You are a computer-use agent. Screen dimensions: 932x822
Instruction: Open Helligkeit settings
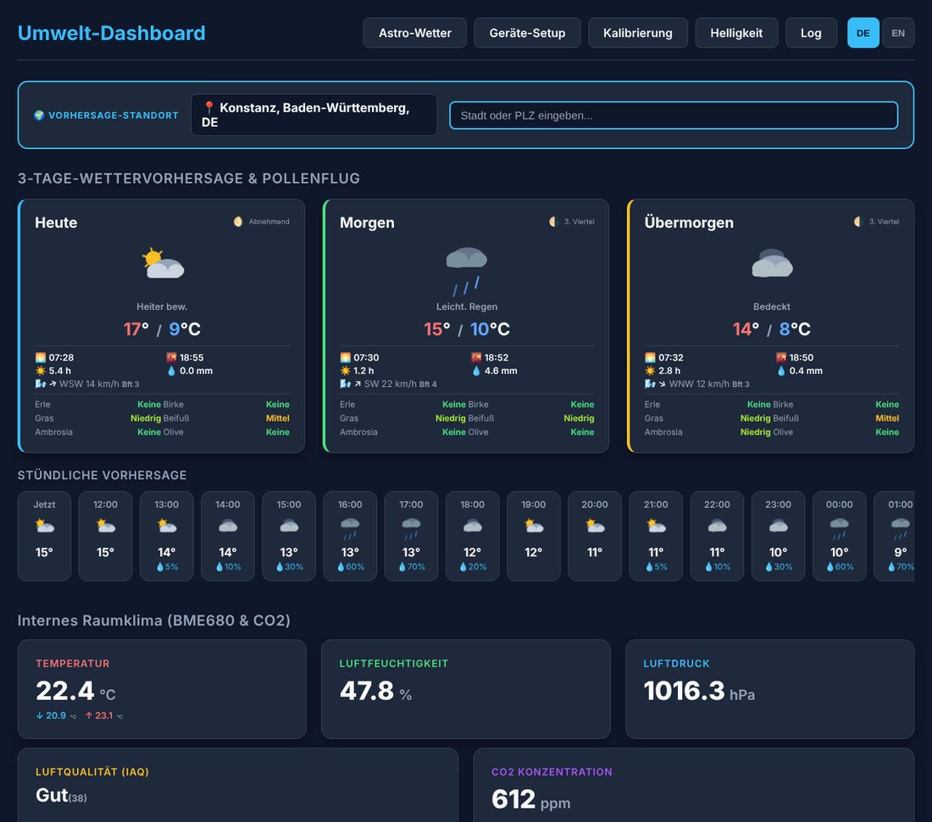point(736,33)
